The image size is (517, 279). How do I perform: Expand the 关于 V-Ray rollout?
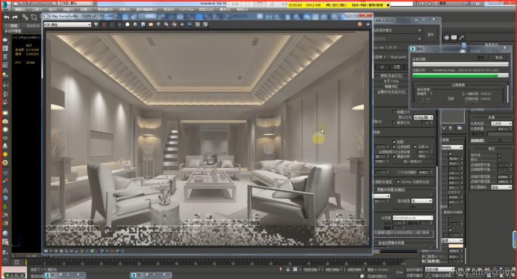click(391, 81)
